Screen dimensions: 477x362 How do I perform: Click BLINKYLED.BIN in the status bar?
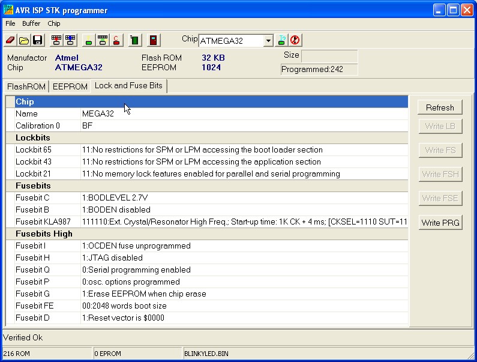tap(206, 354)
